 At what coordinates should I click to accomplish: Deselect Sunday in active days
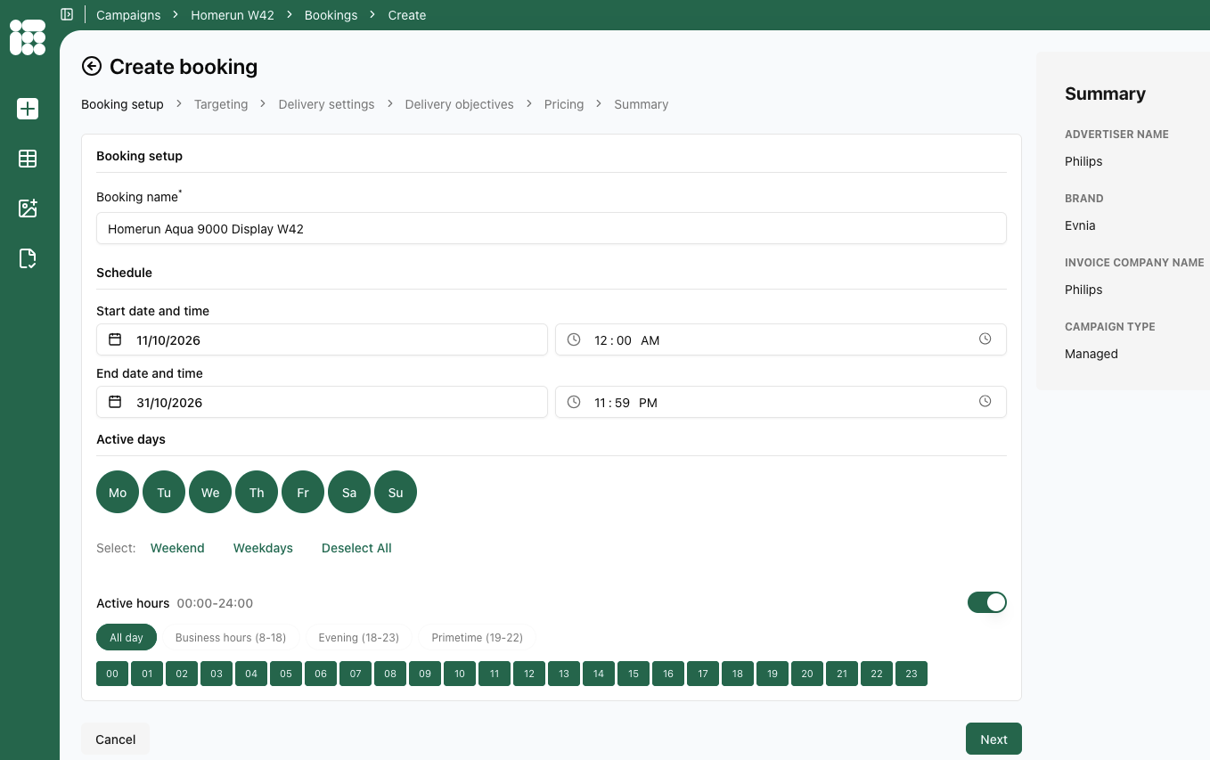396,492
